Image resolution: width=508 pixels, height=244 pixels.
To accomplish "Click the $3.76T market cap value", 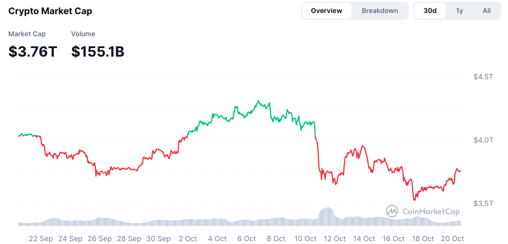I will click(x=33, y=52).
